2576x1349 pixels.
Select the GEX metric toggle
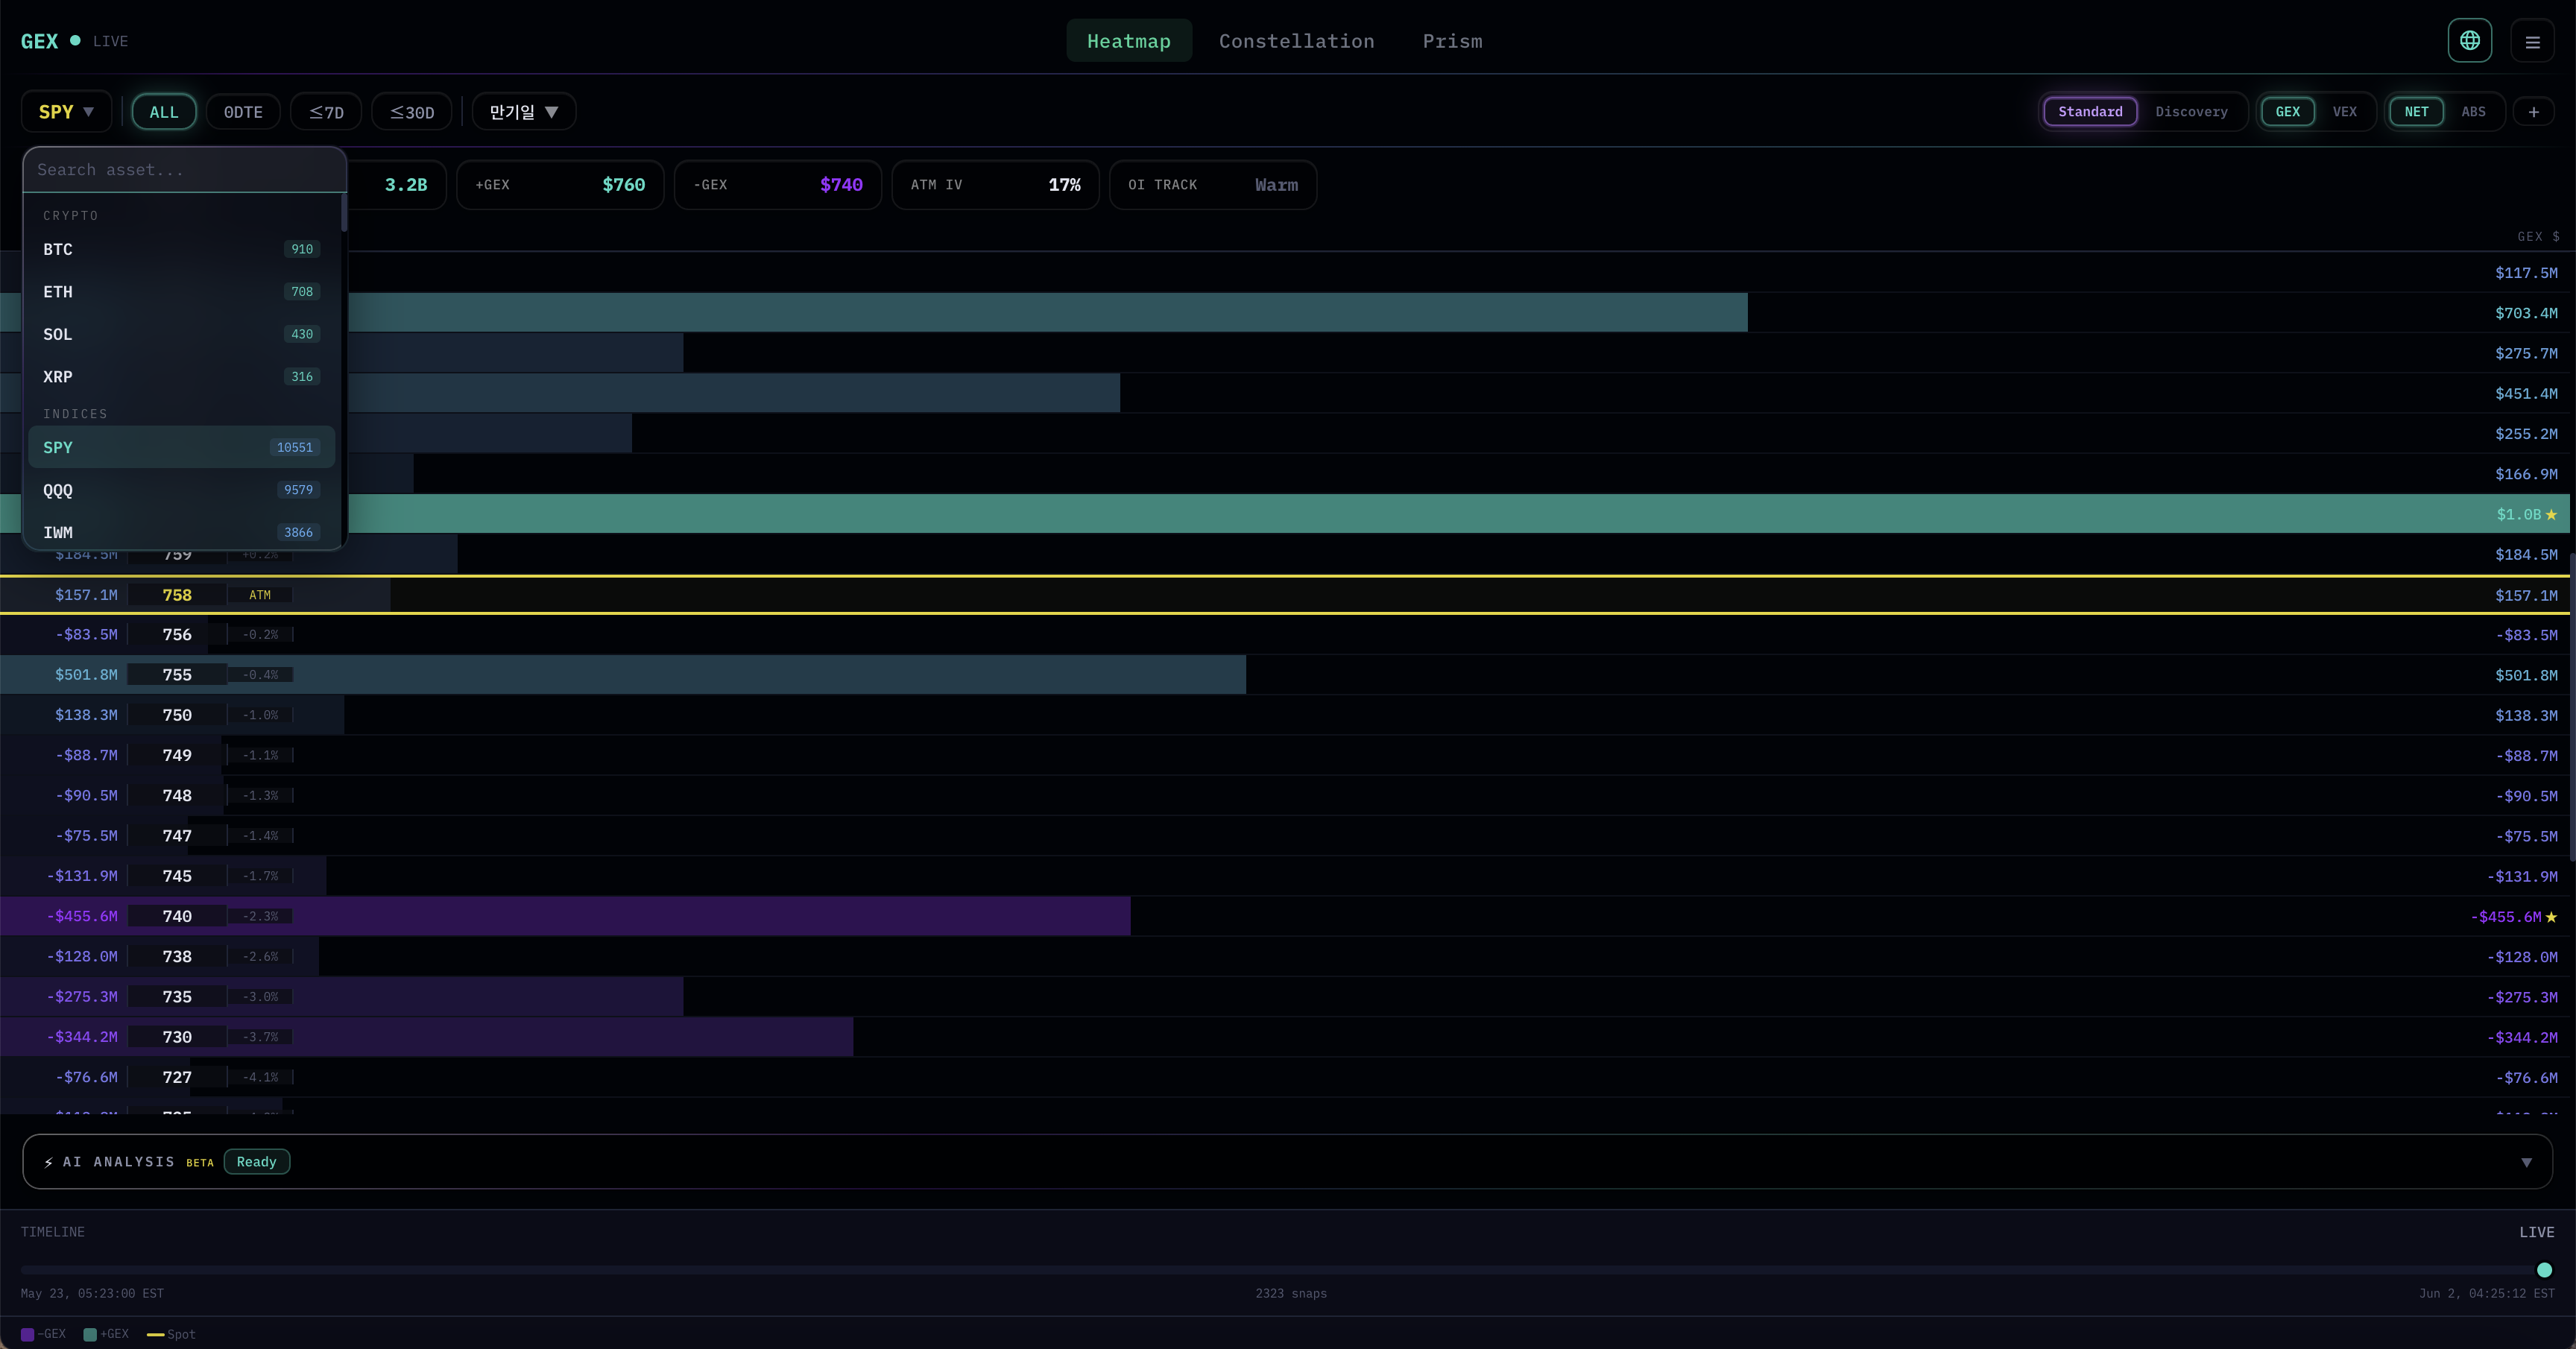pos(2287,112)
